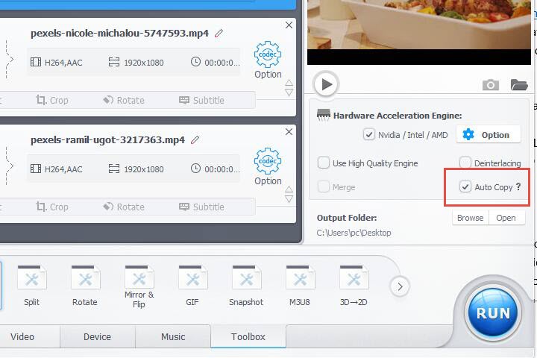Enable Deinterlacing checkbox
This screenshot has width=537, height=358.
pos(465,163)
